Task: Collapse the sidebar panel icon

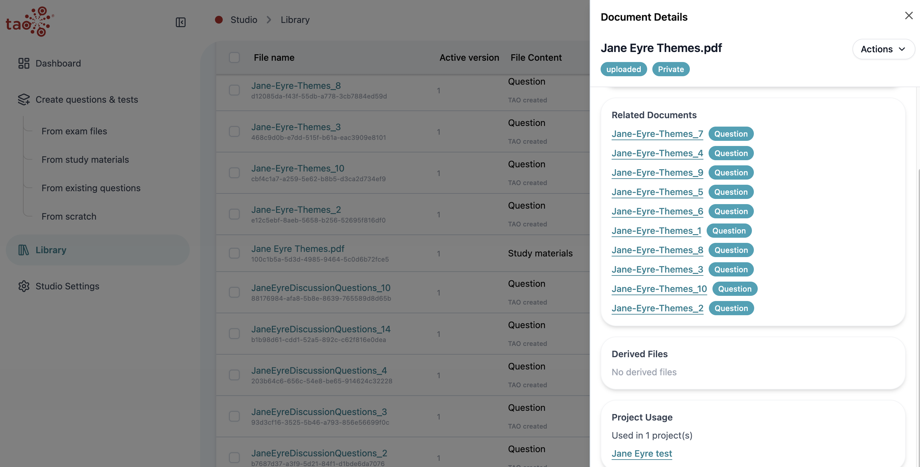Action: pos(180,22)
